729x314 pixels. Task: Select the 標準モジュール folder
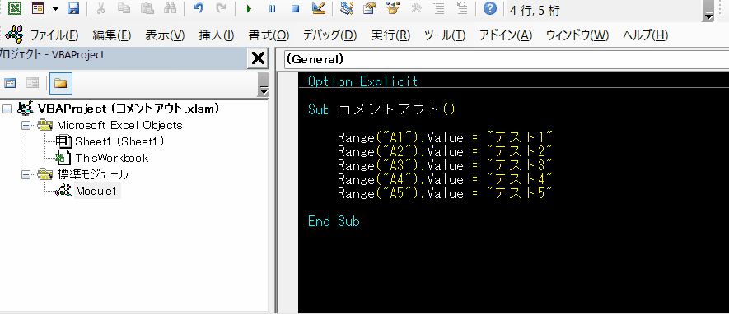tap(92, 174)
